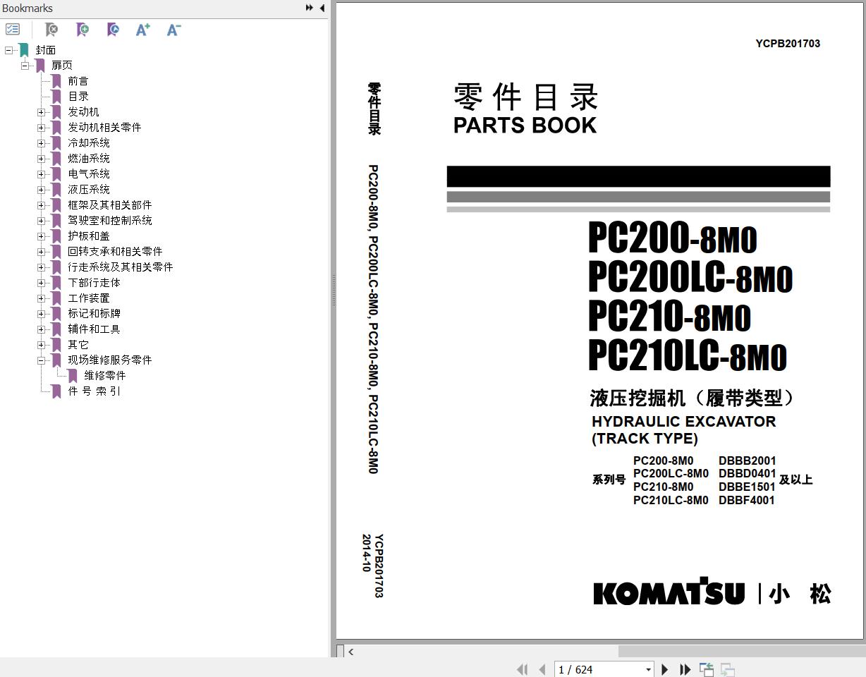Jump to the last page
Viewport: 866px width, 677px height.
(x=685, y=669)
